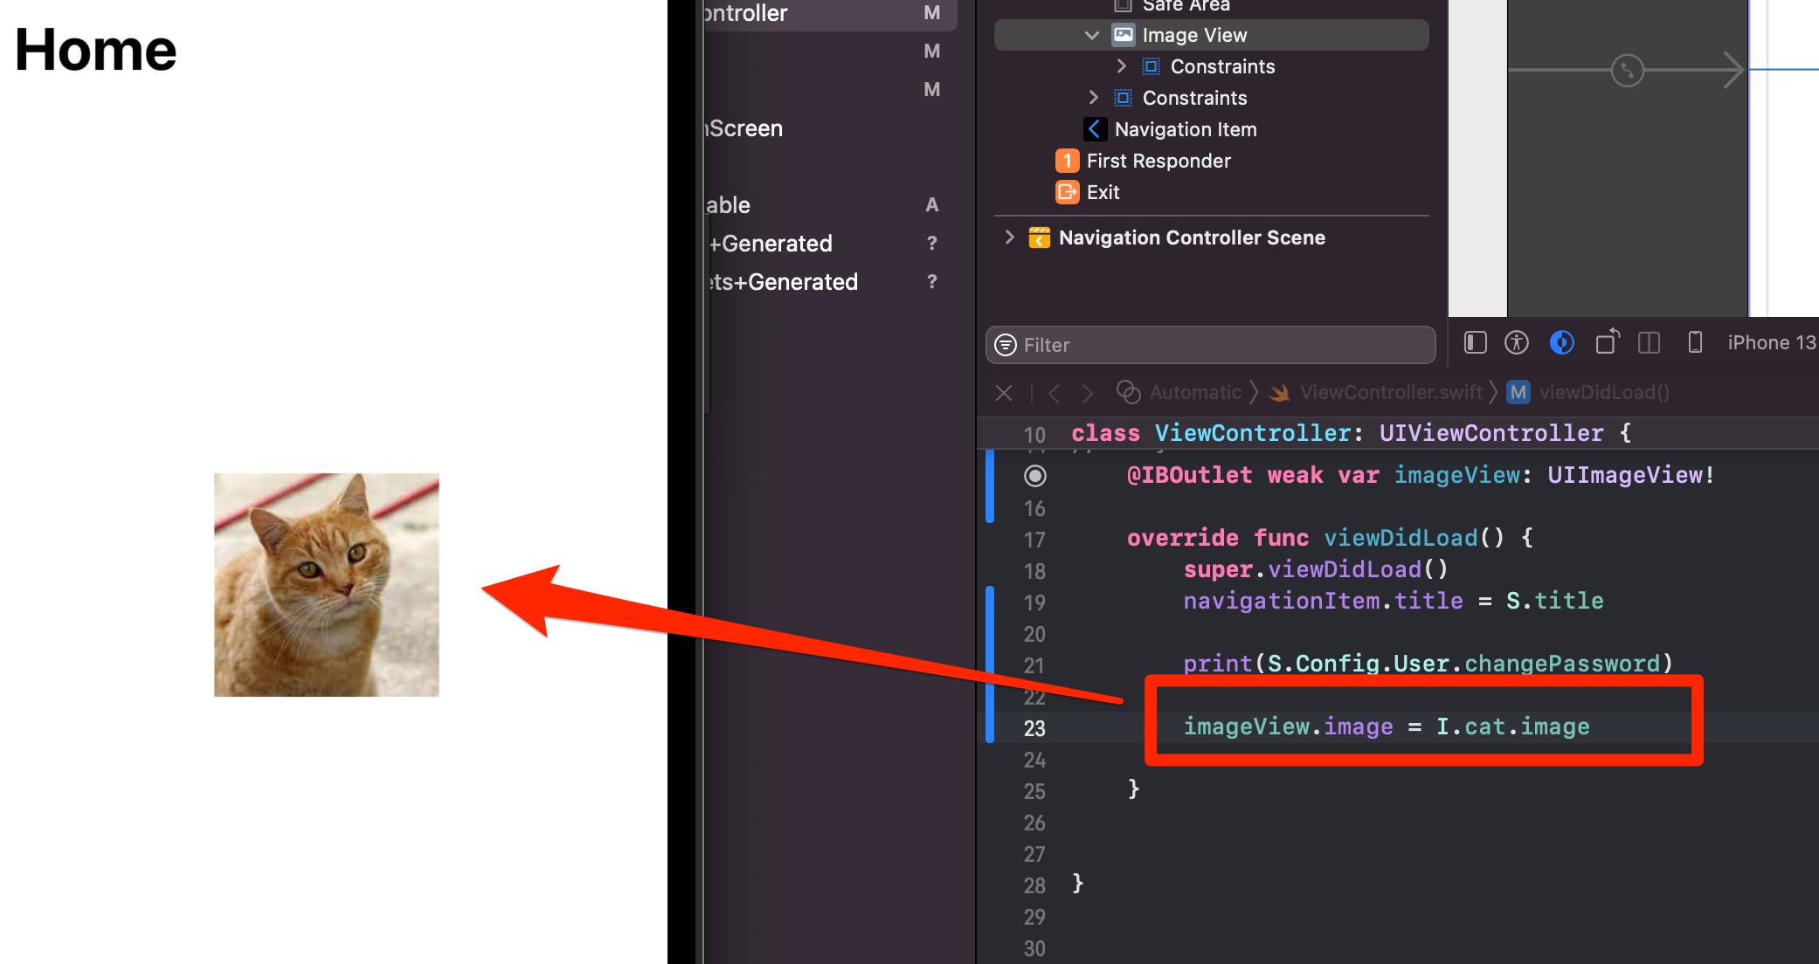The image size is (1819, 964).
Task: Open the Automatic jump bar menu
Action: click(1179, 393)
